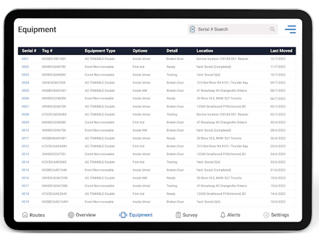This screenshot has width=319, height=239.
Task: Click 'Const Non-moveable' in row 0013
Action: [x=99, y=154]
